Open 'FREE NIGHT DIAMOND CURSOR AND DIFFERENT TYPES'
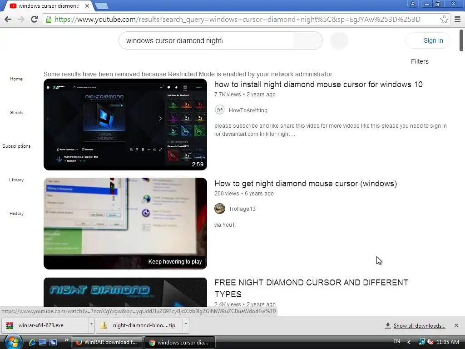 311,289
